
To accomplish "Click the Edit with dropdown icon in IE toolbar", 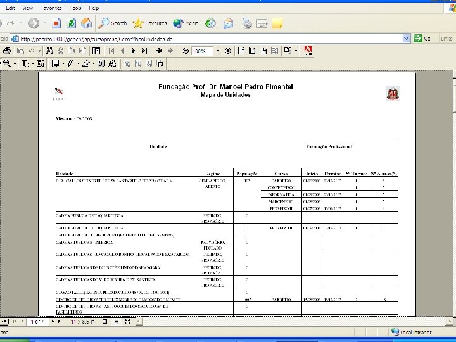I will coord(262,23).
